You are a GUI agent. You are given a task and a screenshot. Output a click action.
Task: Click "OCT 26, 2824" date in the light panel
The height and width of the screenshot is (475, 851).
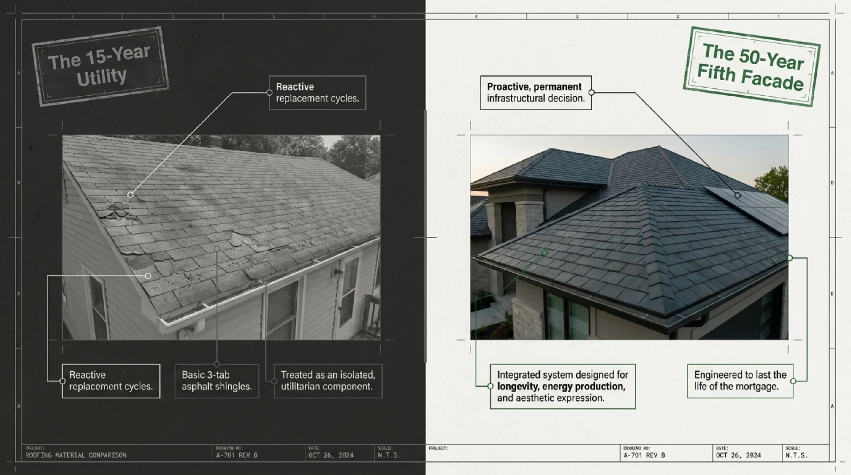(x=738, y=455)
